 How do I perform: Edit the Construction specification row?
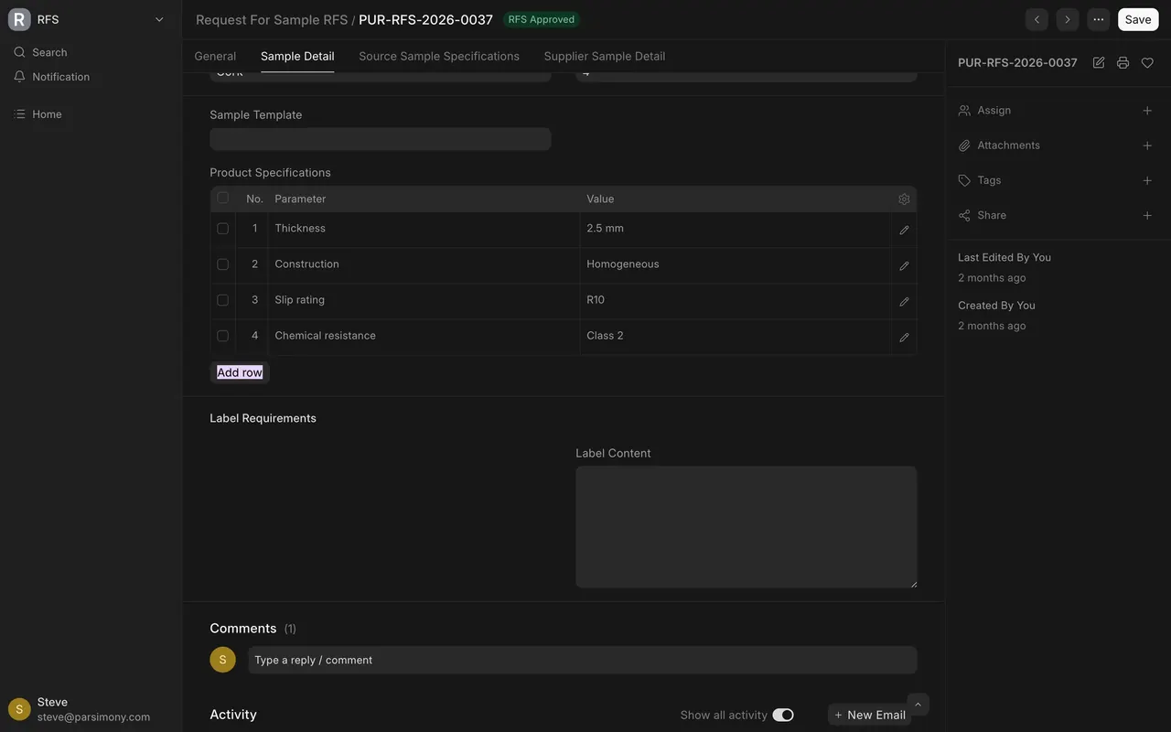click(x=904, y=265)
